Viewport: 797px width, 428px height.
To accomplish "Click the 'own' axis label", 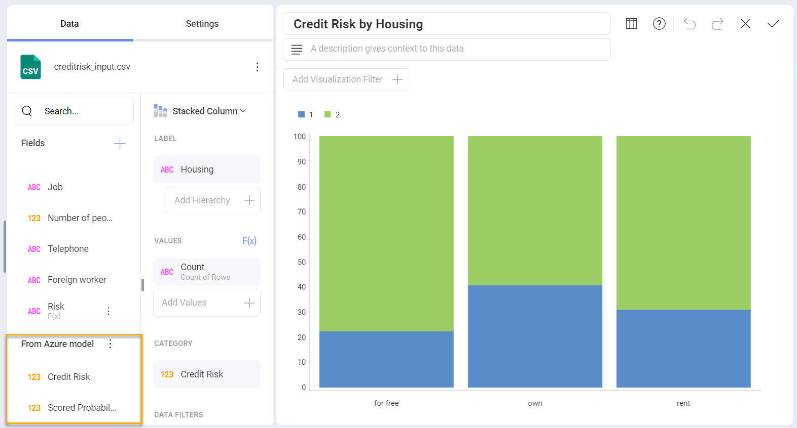I will coord(535,403).
